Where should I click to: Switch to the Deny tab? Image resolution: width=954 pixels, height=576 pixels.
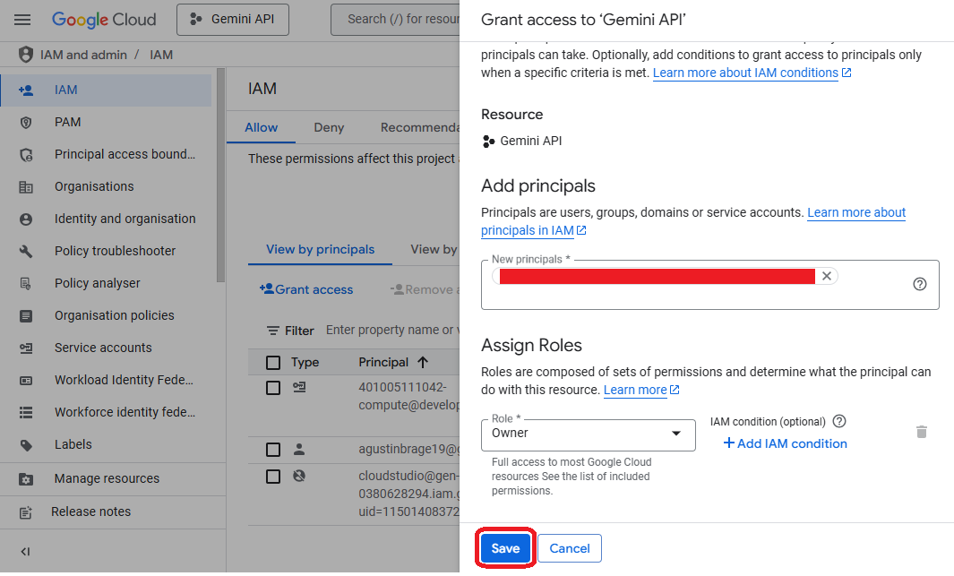click(x=329, y=127)
